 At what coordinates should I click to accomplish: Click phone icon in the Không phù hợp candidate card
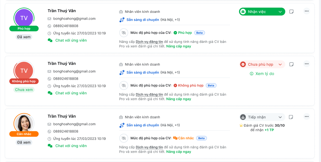click(49, 79)
